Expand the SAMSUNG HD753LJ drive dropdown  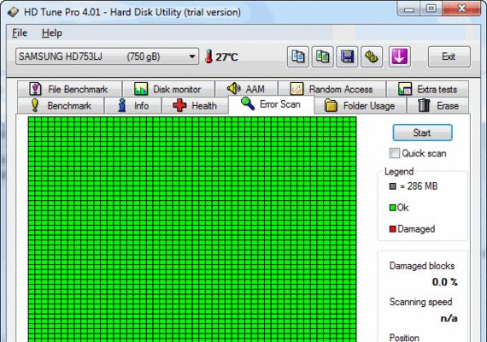coord(107,56)
